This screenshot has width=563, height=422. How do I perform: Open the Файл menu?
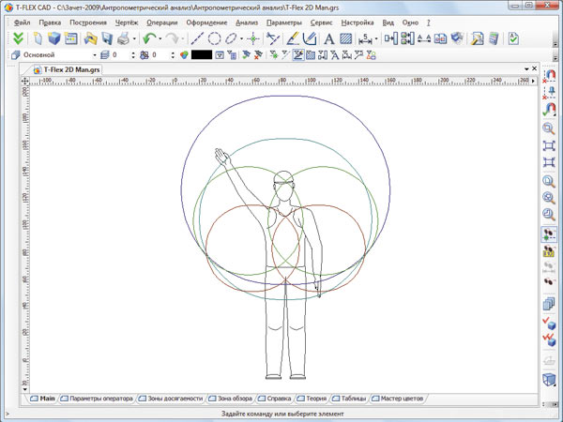[x=22, y=23]
